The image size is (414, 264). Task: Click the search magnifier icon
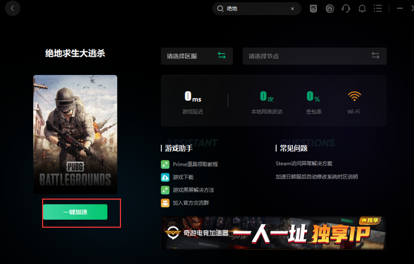coord(220,9)
